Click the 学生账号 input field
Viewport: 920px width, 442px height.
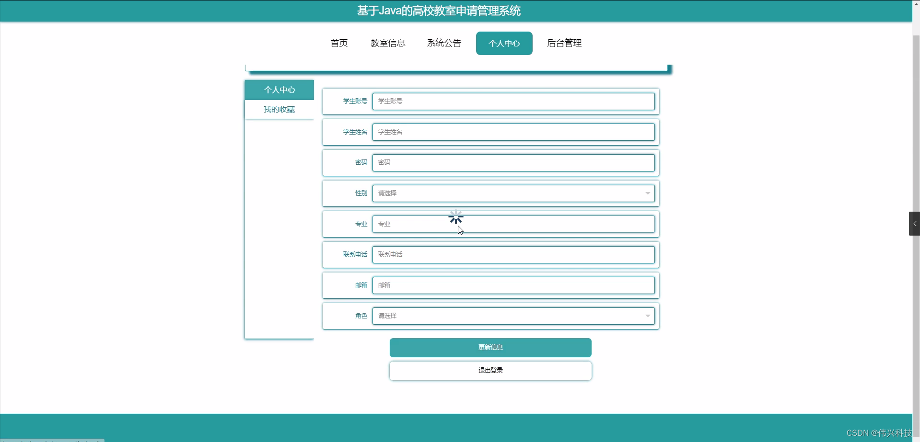[x=513, y=101]
